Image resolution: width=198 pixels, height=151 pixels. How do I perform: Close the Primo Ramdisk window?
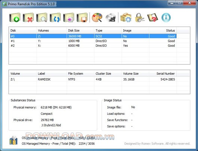(x=189, y=3)
